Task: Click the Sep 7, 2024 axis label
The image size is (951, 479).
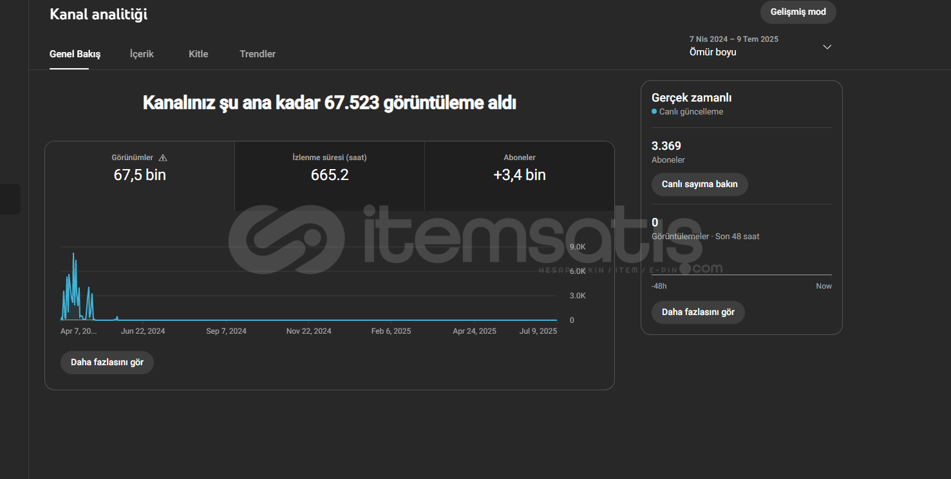Action: pyautogui.click(x=226, y=331)
